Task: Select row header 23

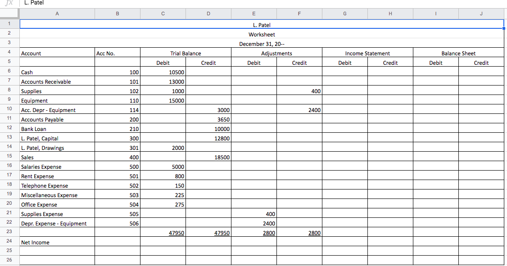Action: click(9, 233)
